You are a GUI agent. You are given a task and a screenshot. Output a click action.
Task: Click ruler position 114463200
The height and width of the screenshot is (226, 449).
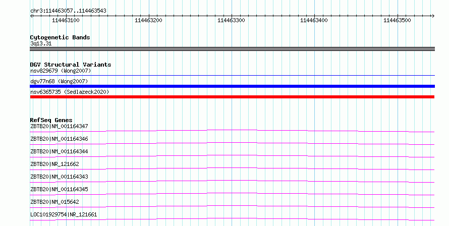149,20
